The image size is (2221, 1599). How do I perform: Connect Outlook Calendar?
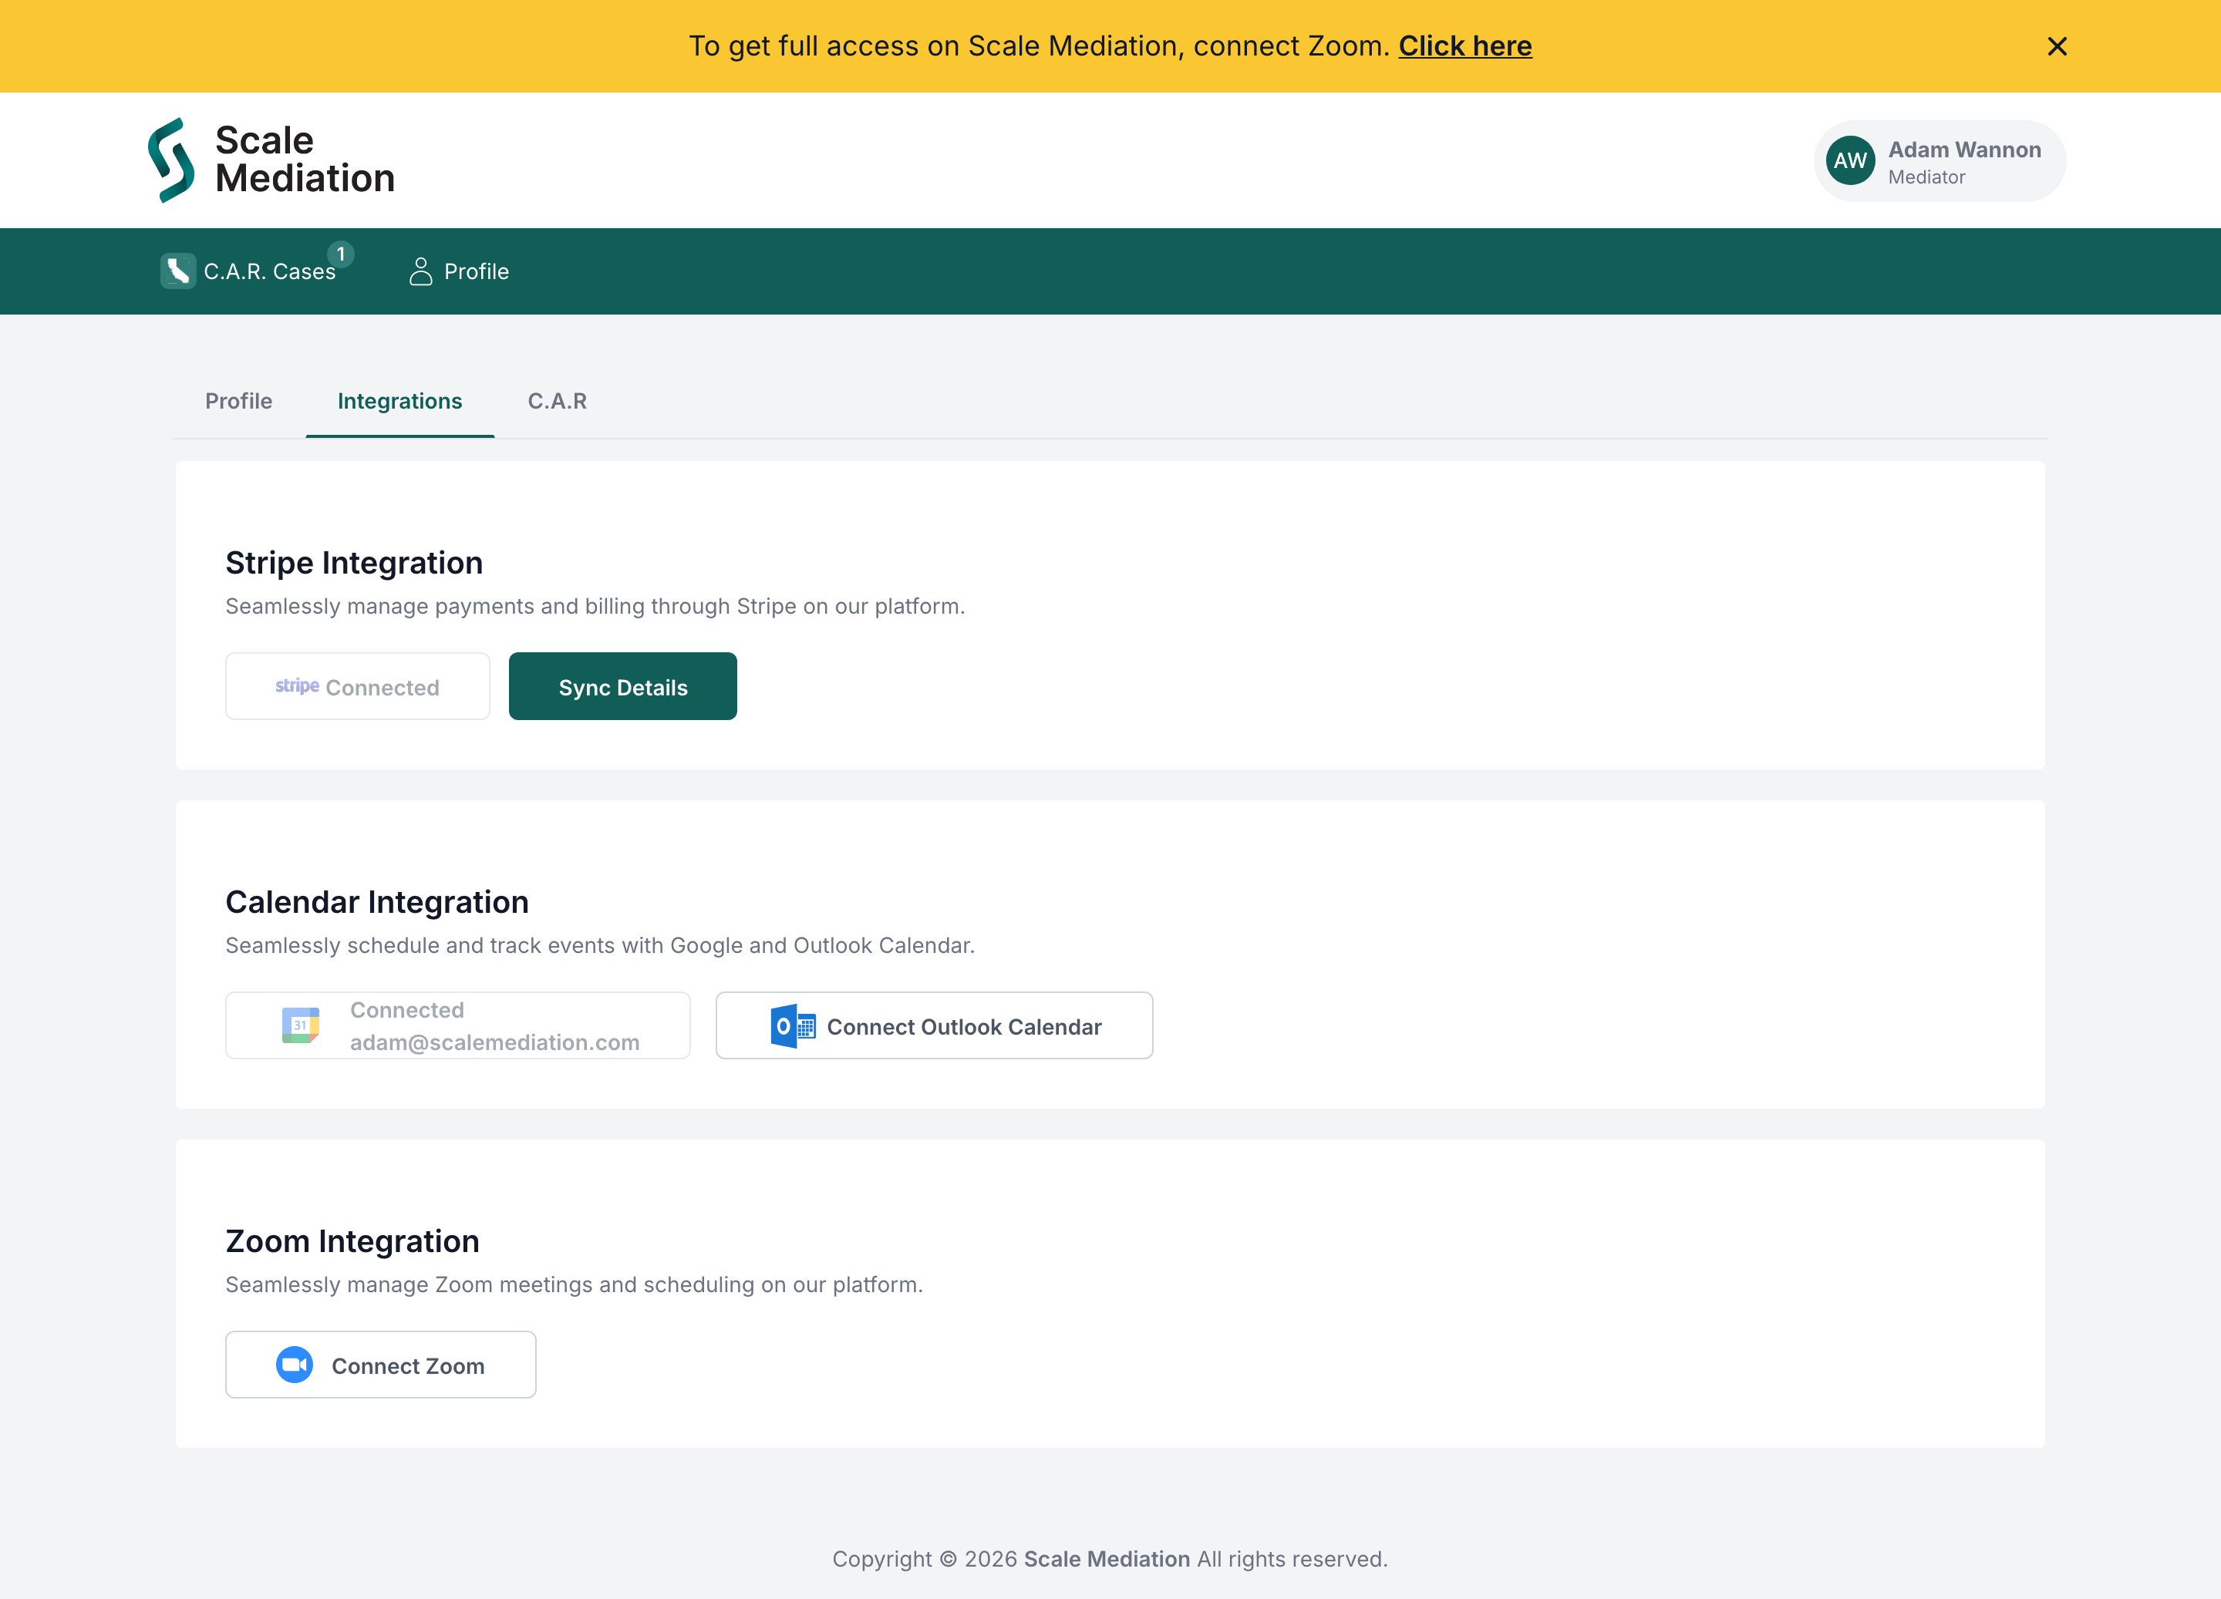(x=934, y=1025)
